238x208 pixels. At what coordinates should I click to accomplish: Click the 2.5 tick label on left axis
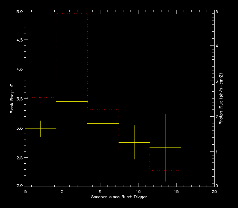[18, 157]
